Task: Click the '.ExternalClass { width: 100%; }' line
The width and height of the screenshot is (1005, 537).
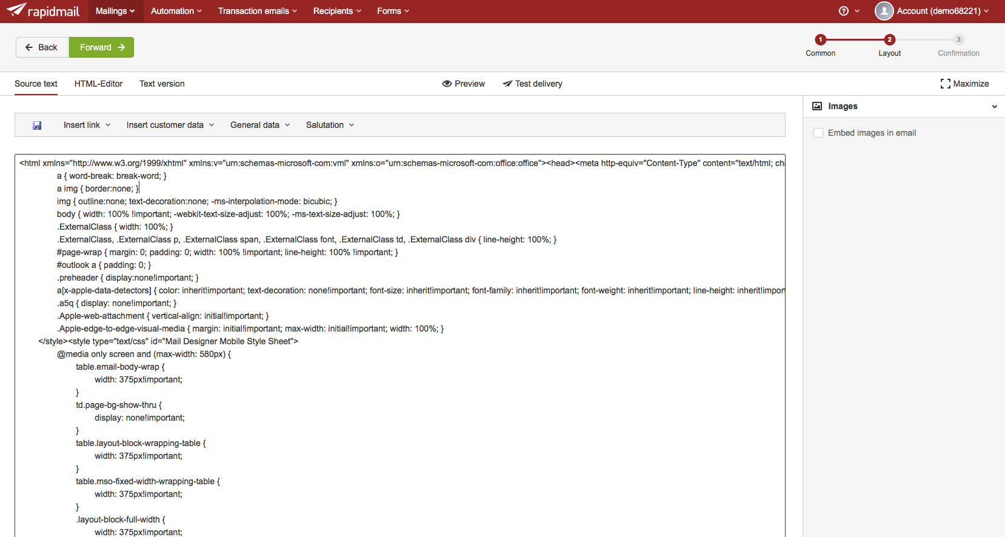Action: (x=115, y=227)
